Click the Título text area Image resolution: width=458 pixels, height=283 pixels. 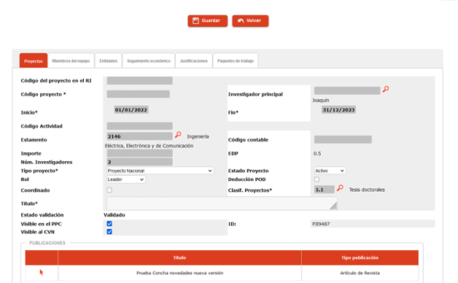tap(222, 203)
